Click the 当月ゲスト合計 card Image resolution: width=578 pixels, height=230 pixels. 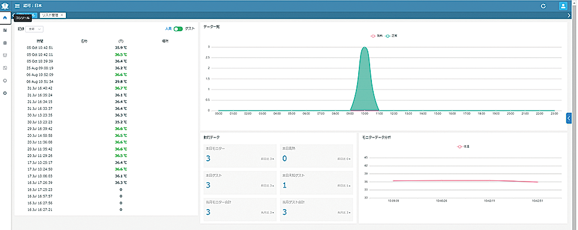click(316, 210)
